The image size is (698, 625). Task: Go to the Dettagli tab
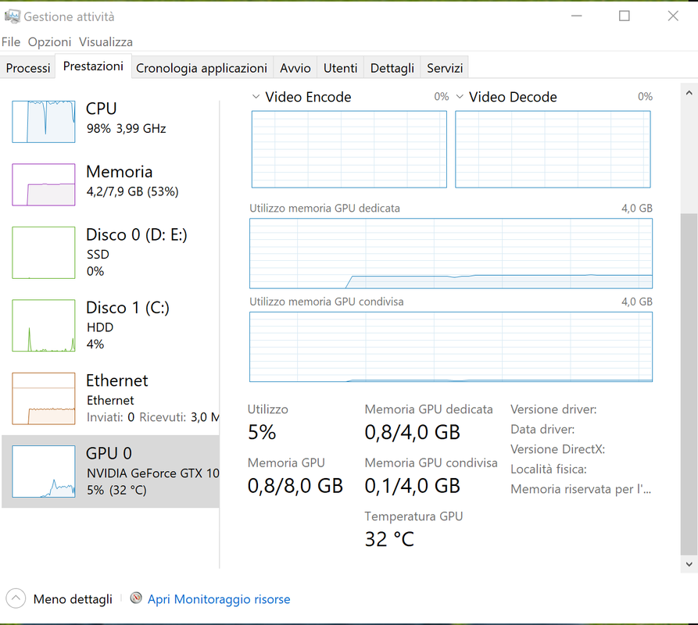click(x=392, y=68)
